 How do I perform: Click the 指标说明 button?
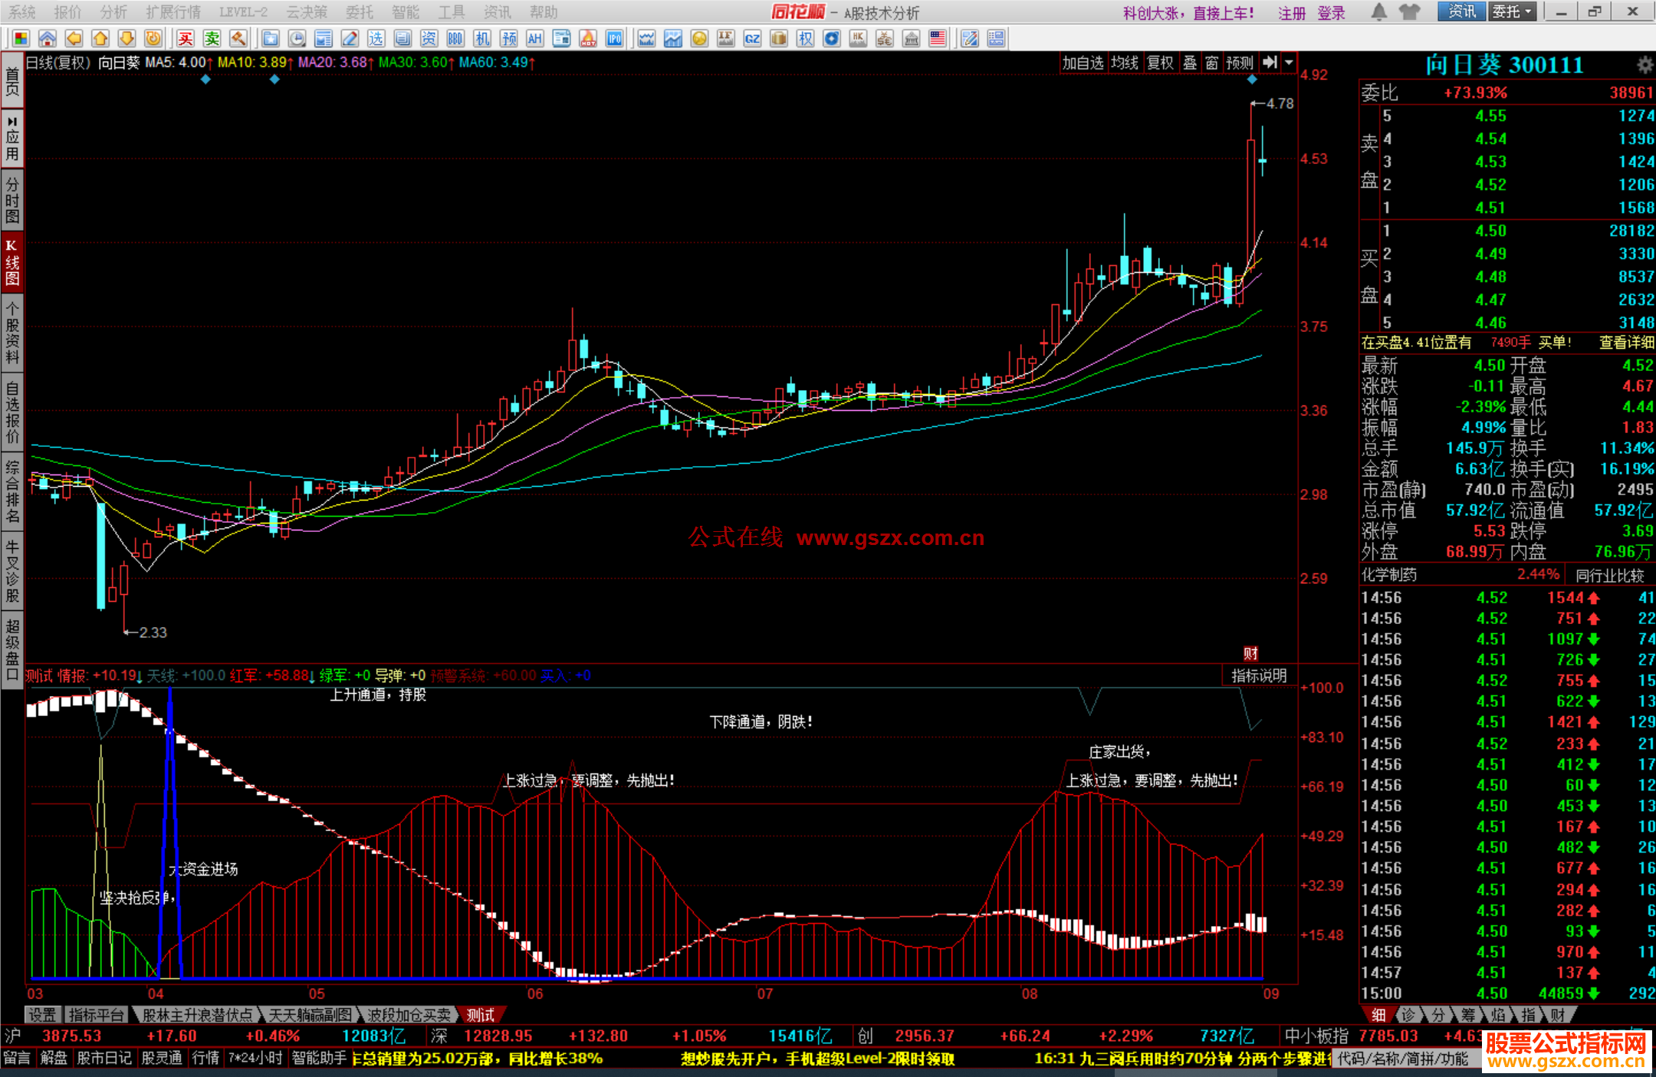click(1258, 675)
